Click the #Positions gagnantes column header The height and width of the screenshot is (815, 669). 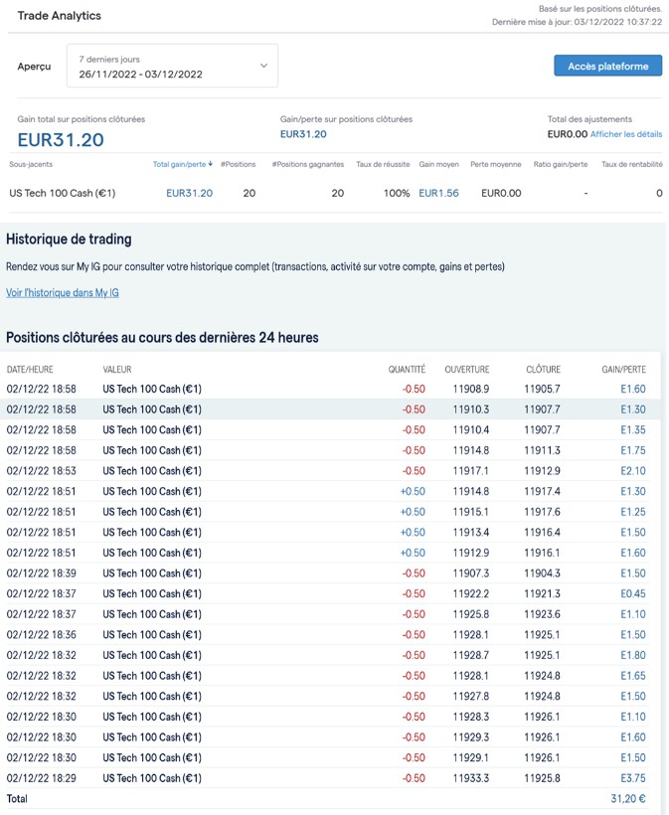308,164
